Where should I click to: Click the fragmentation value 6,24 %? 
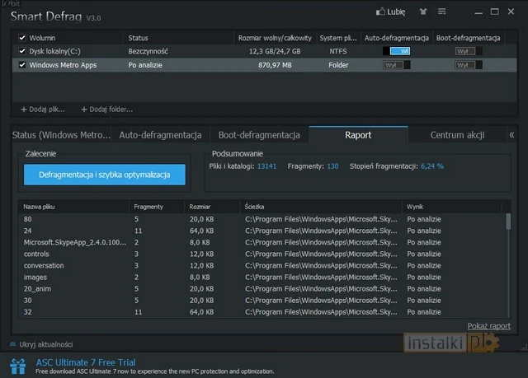[x=432, y=166]
